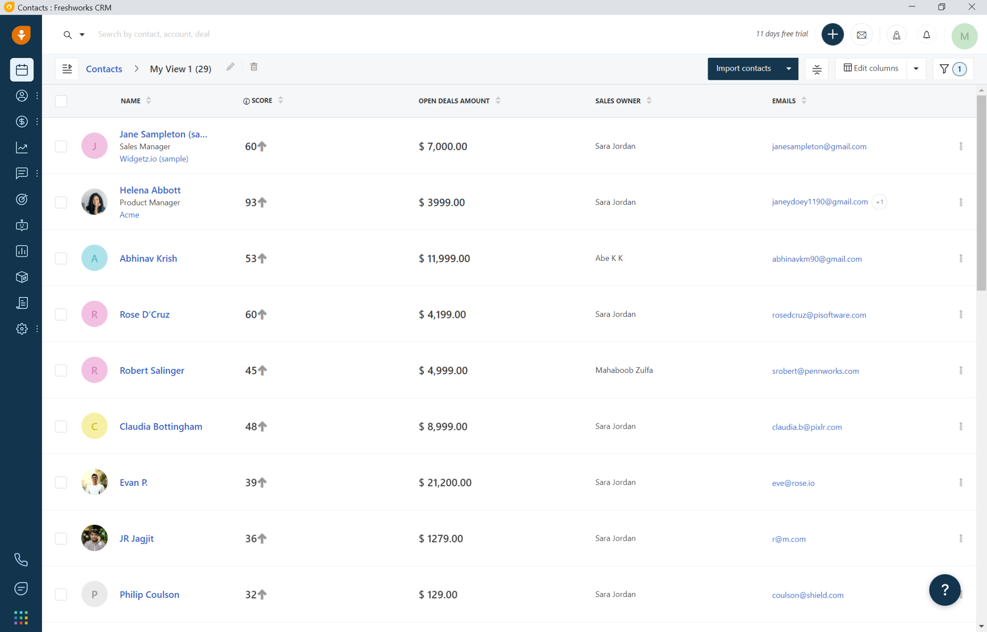Open the Settings gear in the sidebar

22,328
